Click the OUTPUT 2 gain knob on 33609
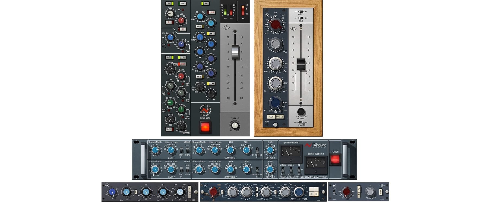Image resolution: width=490 pixels, height=203 pixels. tap(270, 170)
